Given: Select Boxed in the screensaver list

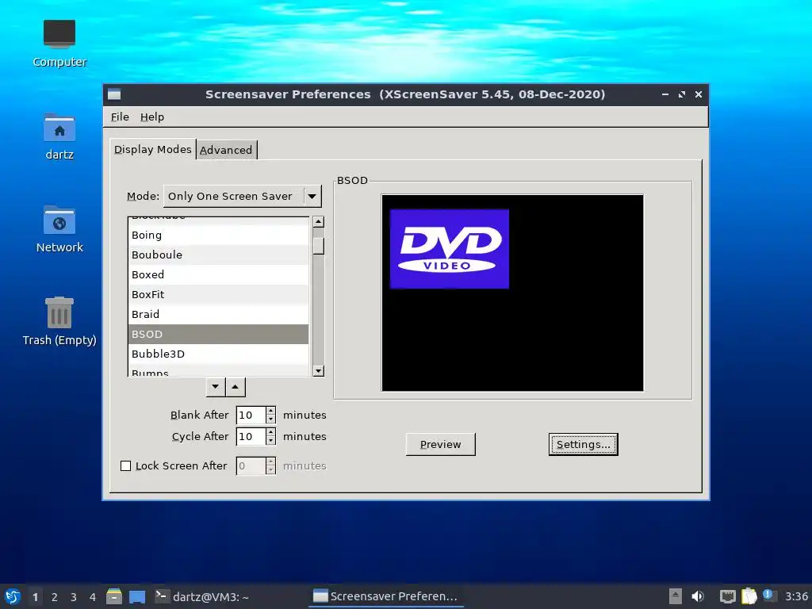Looking at the screenshot, I should click(x=218, y=274).
